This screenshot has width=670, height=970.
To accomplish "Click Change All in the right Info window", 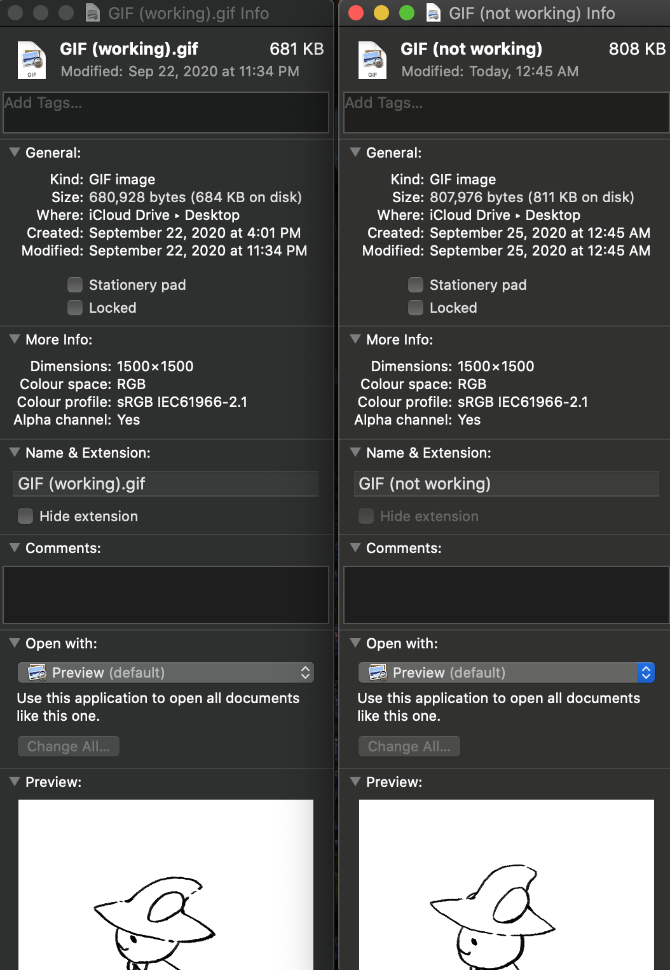I will click(x=409, y=746).
